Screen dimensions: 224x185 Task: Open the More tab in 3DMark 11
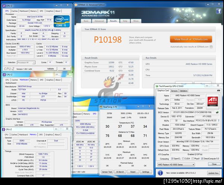coord(136,21)
